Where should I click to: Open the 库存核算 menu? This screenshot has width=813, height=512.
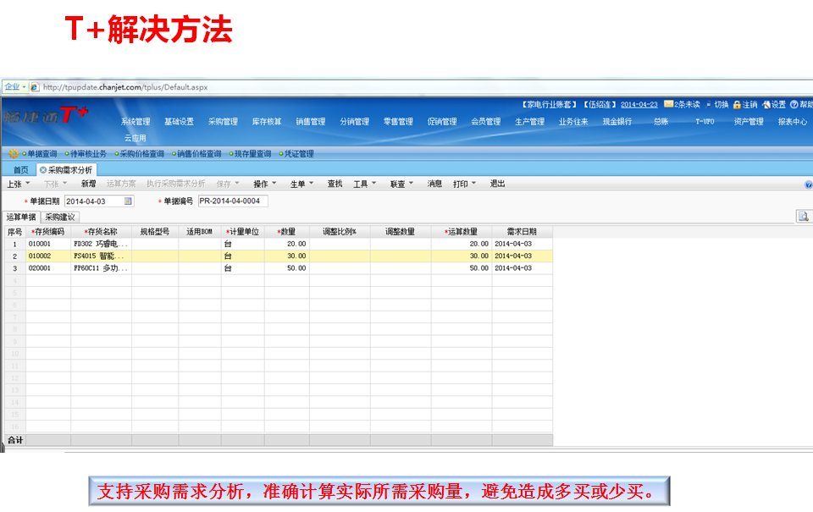[267, 122]
